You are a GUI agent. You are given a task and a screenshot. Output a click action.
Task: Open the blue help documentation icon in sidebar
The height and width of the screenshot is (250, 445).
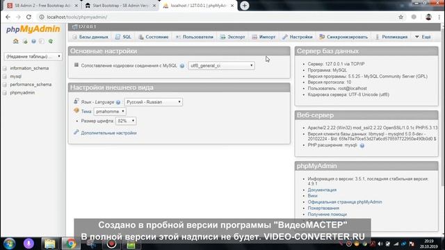coord(33,42)
